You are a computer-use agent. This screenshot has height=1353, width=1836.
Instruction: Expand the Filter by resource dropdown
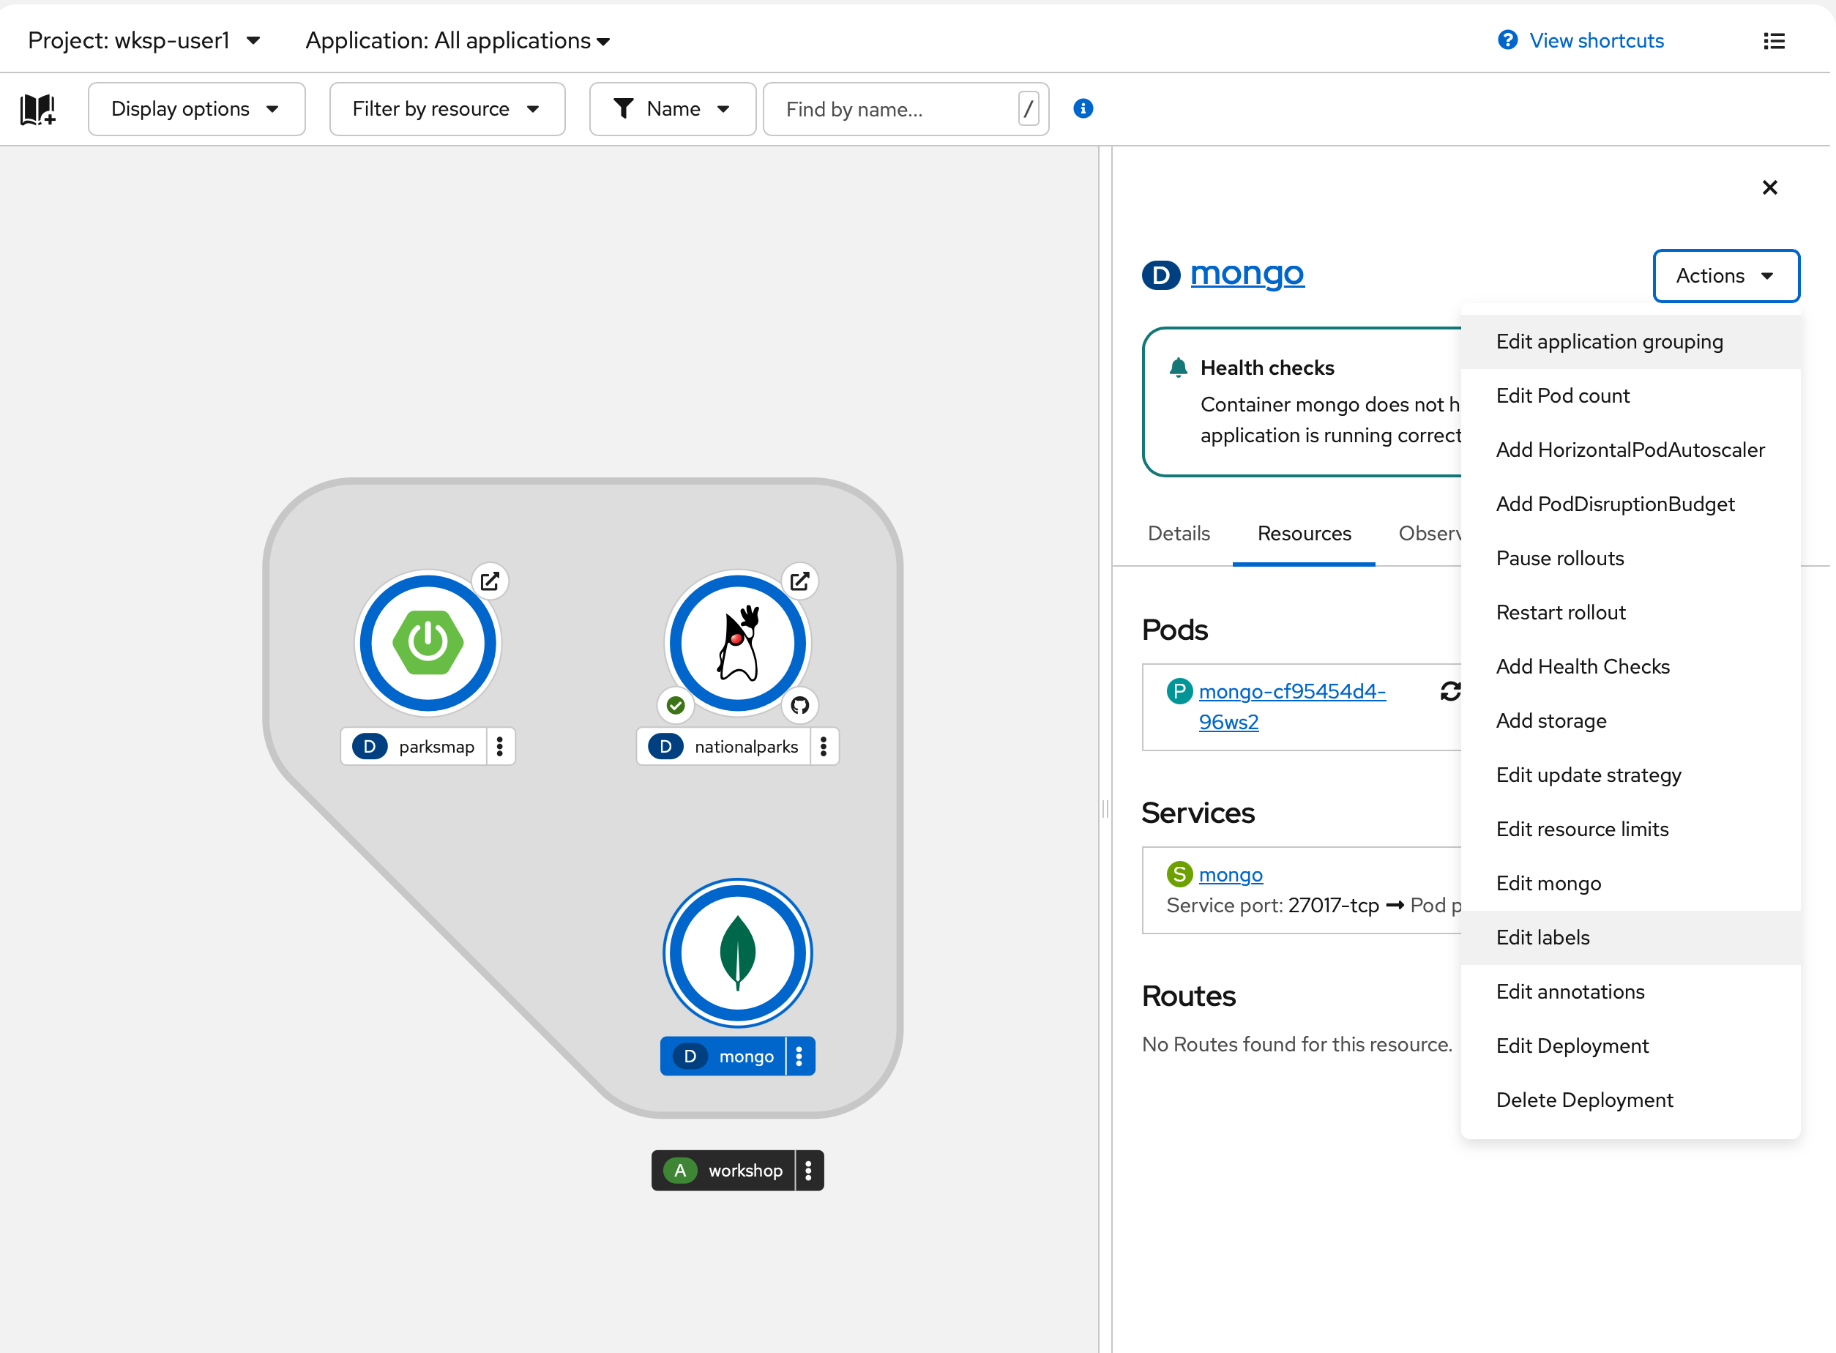(447, 109)
